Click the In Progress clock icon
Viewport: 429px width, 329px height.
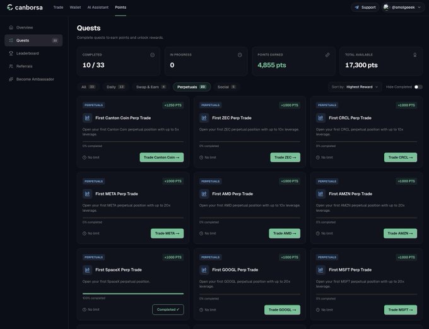[240, 55]
